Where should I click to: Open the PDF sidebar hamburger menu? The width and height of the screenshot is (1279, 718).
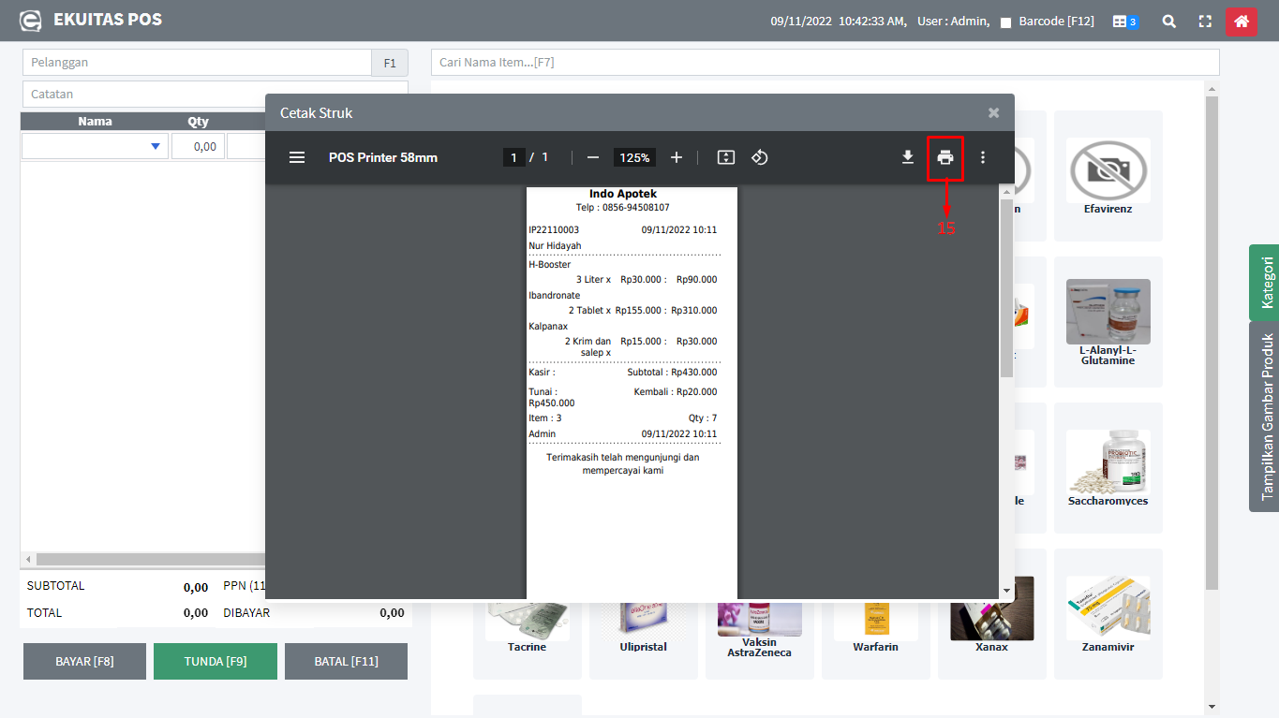coord(297,157)
